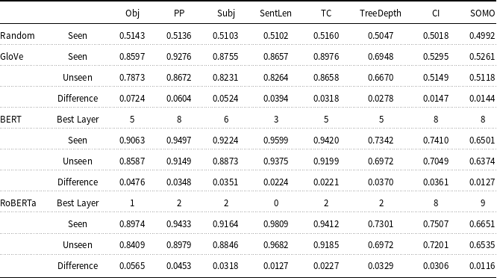
Task: Click RoBERTa Unseen SOMO value 0.6535
Action: [482, 245]
